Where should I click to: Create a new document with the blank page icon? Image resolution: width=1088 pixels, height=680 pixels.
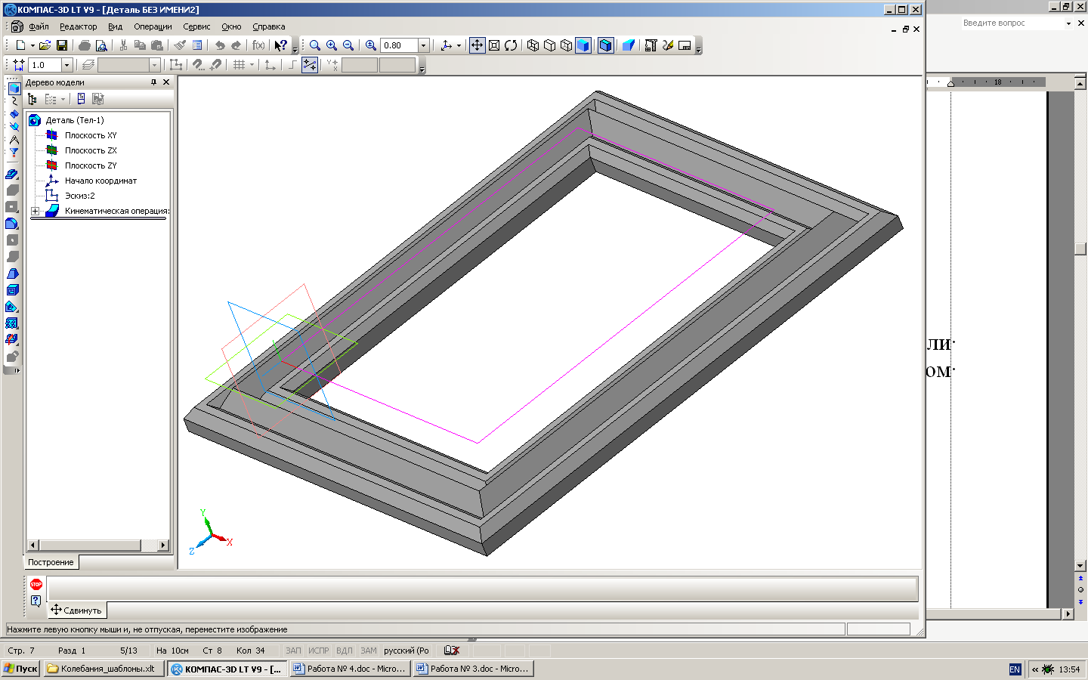pyautogui.click(x=20, y=45)
